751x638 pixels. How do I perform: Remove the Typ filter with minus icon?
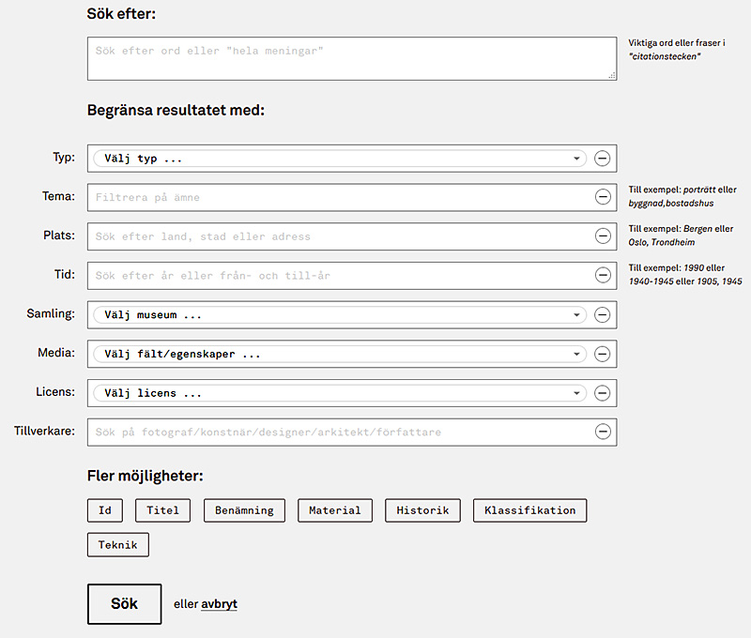[602, 159]
